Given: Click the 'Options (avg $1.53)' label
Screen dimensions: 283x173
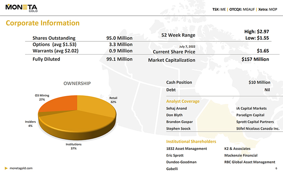Looking at the screenshot, I should 54,45.
